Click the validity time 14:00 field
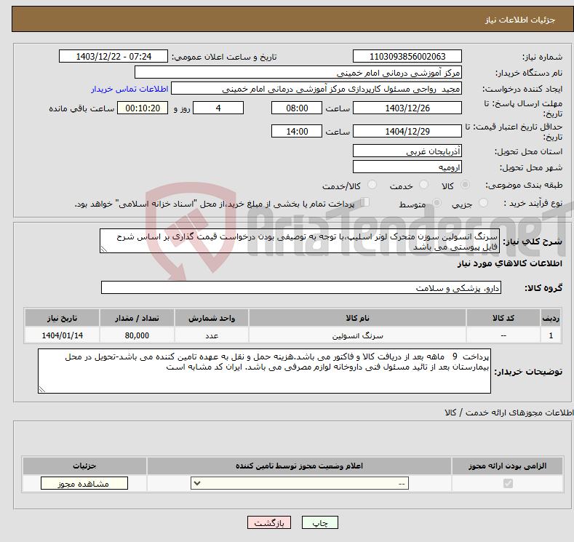Viewport: 574px width, 542px height. pyautogui.click(x=297, y=131)
